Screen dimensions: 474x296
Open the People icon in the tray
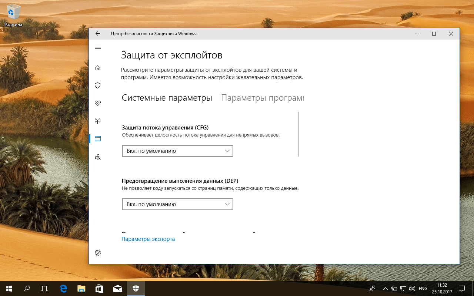click(372, 288)
